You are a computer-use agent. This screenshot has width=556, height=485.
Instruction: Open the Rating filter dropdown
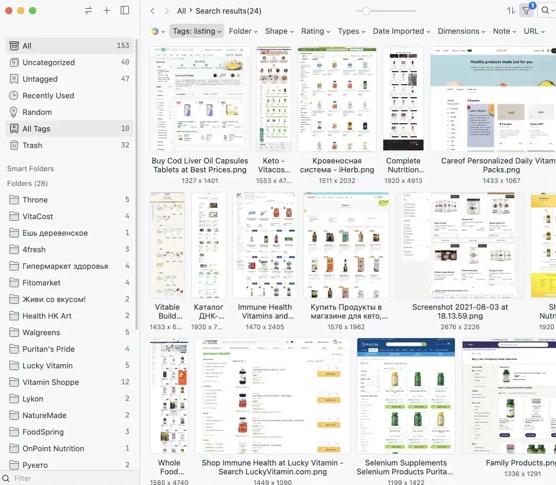coord(316,31)
